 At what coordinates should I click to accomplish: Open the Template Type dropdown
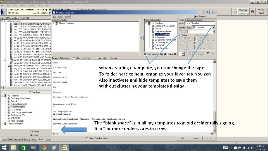click(x=213, y=27)
